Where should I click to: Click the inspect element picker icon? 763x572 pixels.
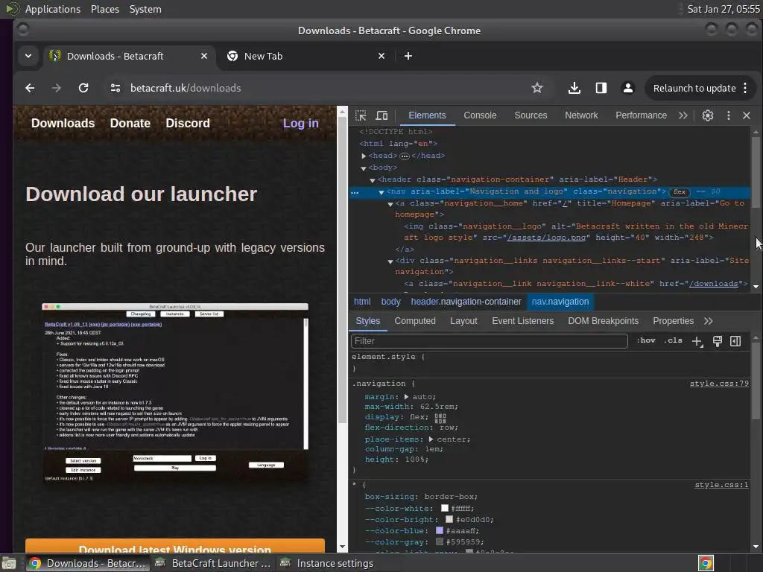(x=361, y=115)
